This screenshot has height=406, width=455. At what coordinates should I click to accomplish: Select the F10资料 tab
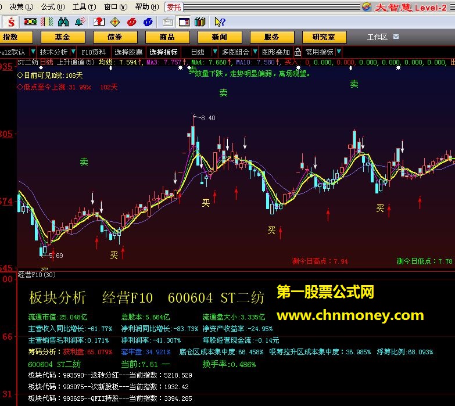click(x=94, y=52)
